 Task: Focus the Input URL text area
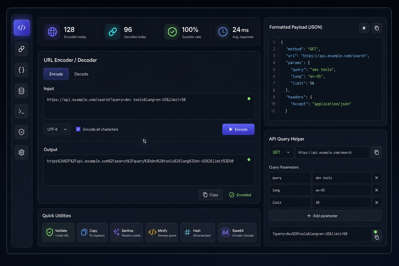(x=149, y=107)
